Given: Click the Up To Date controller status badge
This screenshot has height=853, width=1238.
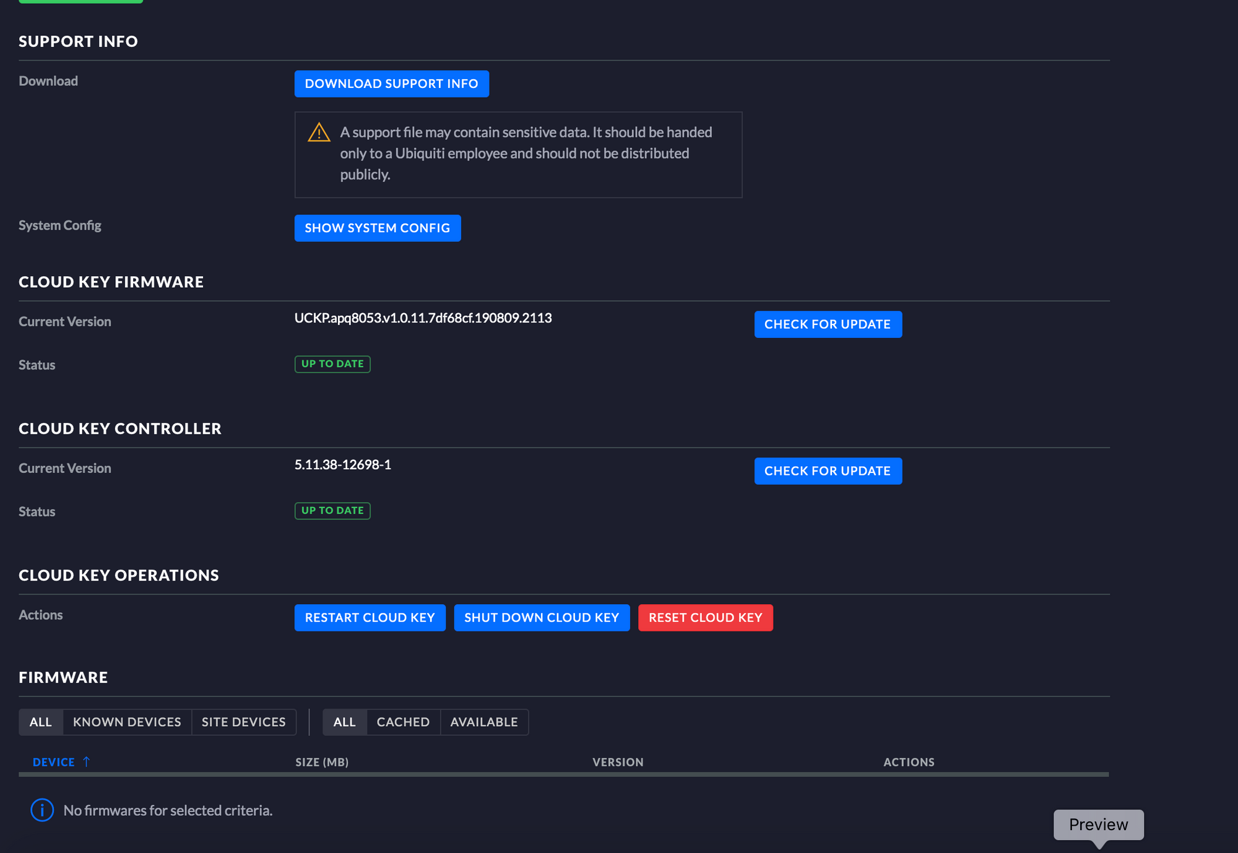Looking at the screenshot, I should click(x=333, y=509).
